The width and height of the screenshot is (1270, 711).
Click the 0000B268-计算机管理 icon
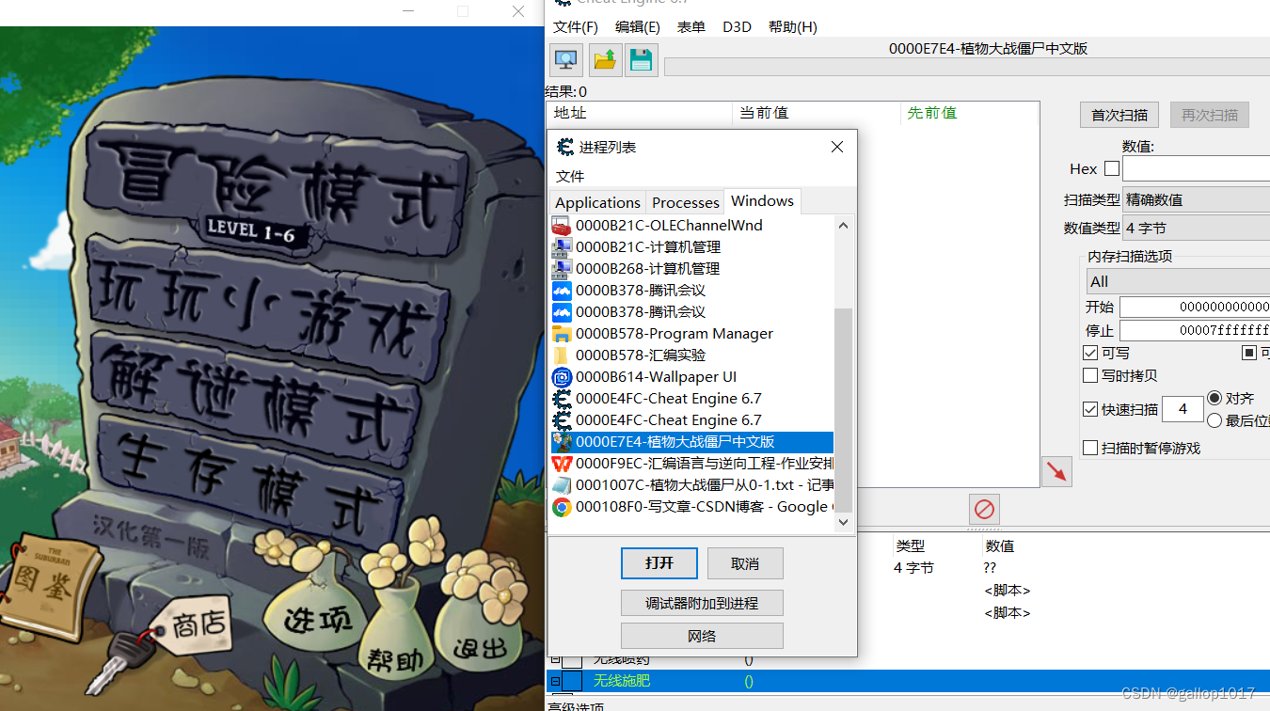click(562, 269)
